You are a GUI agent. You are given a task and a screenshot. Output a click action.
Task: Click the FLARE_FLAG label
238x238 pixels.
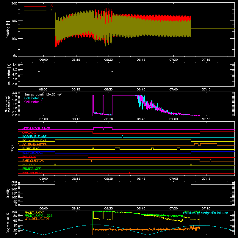[31, 148]
